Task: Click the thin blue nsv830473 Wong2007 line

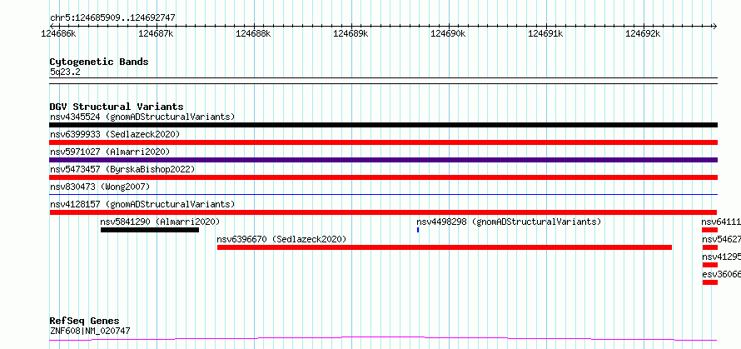Action: click(x=383, y=194)
